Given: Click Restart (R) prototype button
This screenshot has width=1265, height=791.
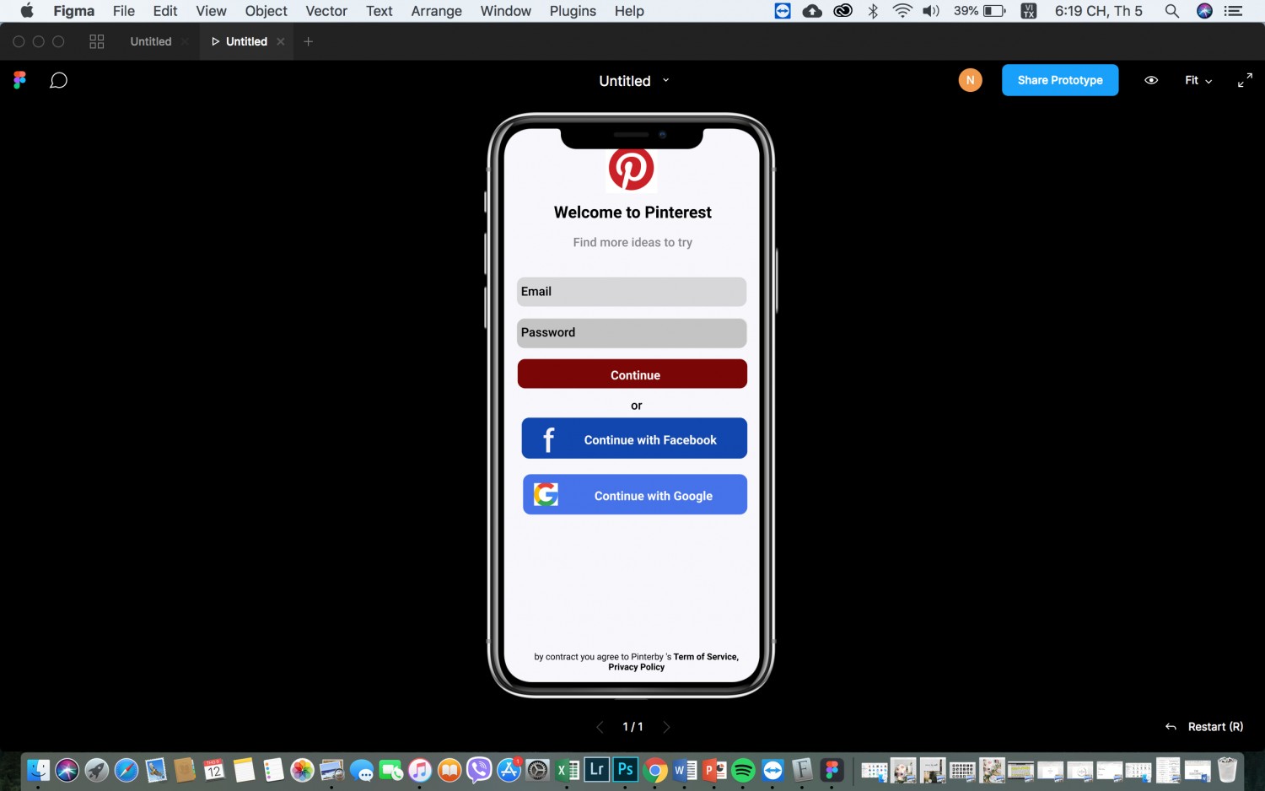Looking at the screenshot, I should (x=1204, y=727).
